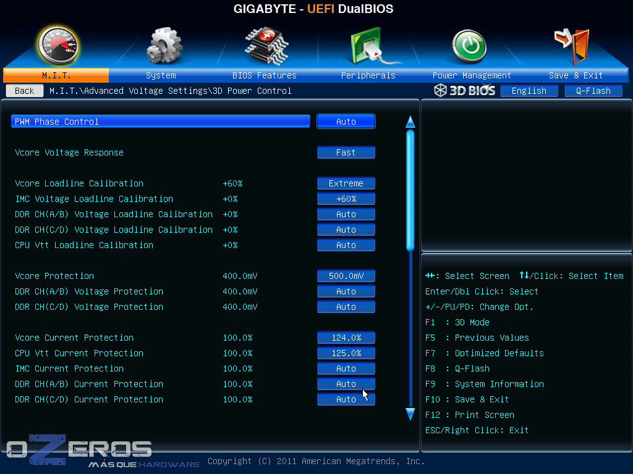Click the Save & Exit door icon
The height and width of the screenshot is (474, 633).
572,46
